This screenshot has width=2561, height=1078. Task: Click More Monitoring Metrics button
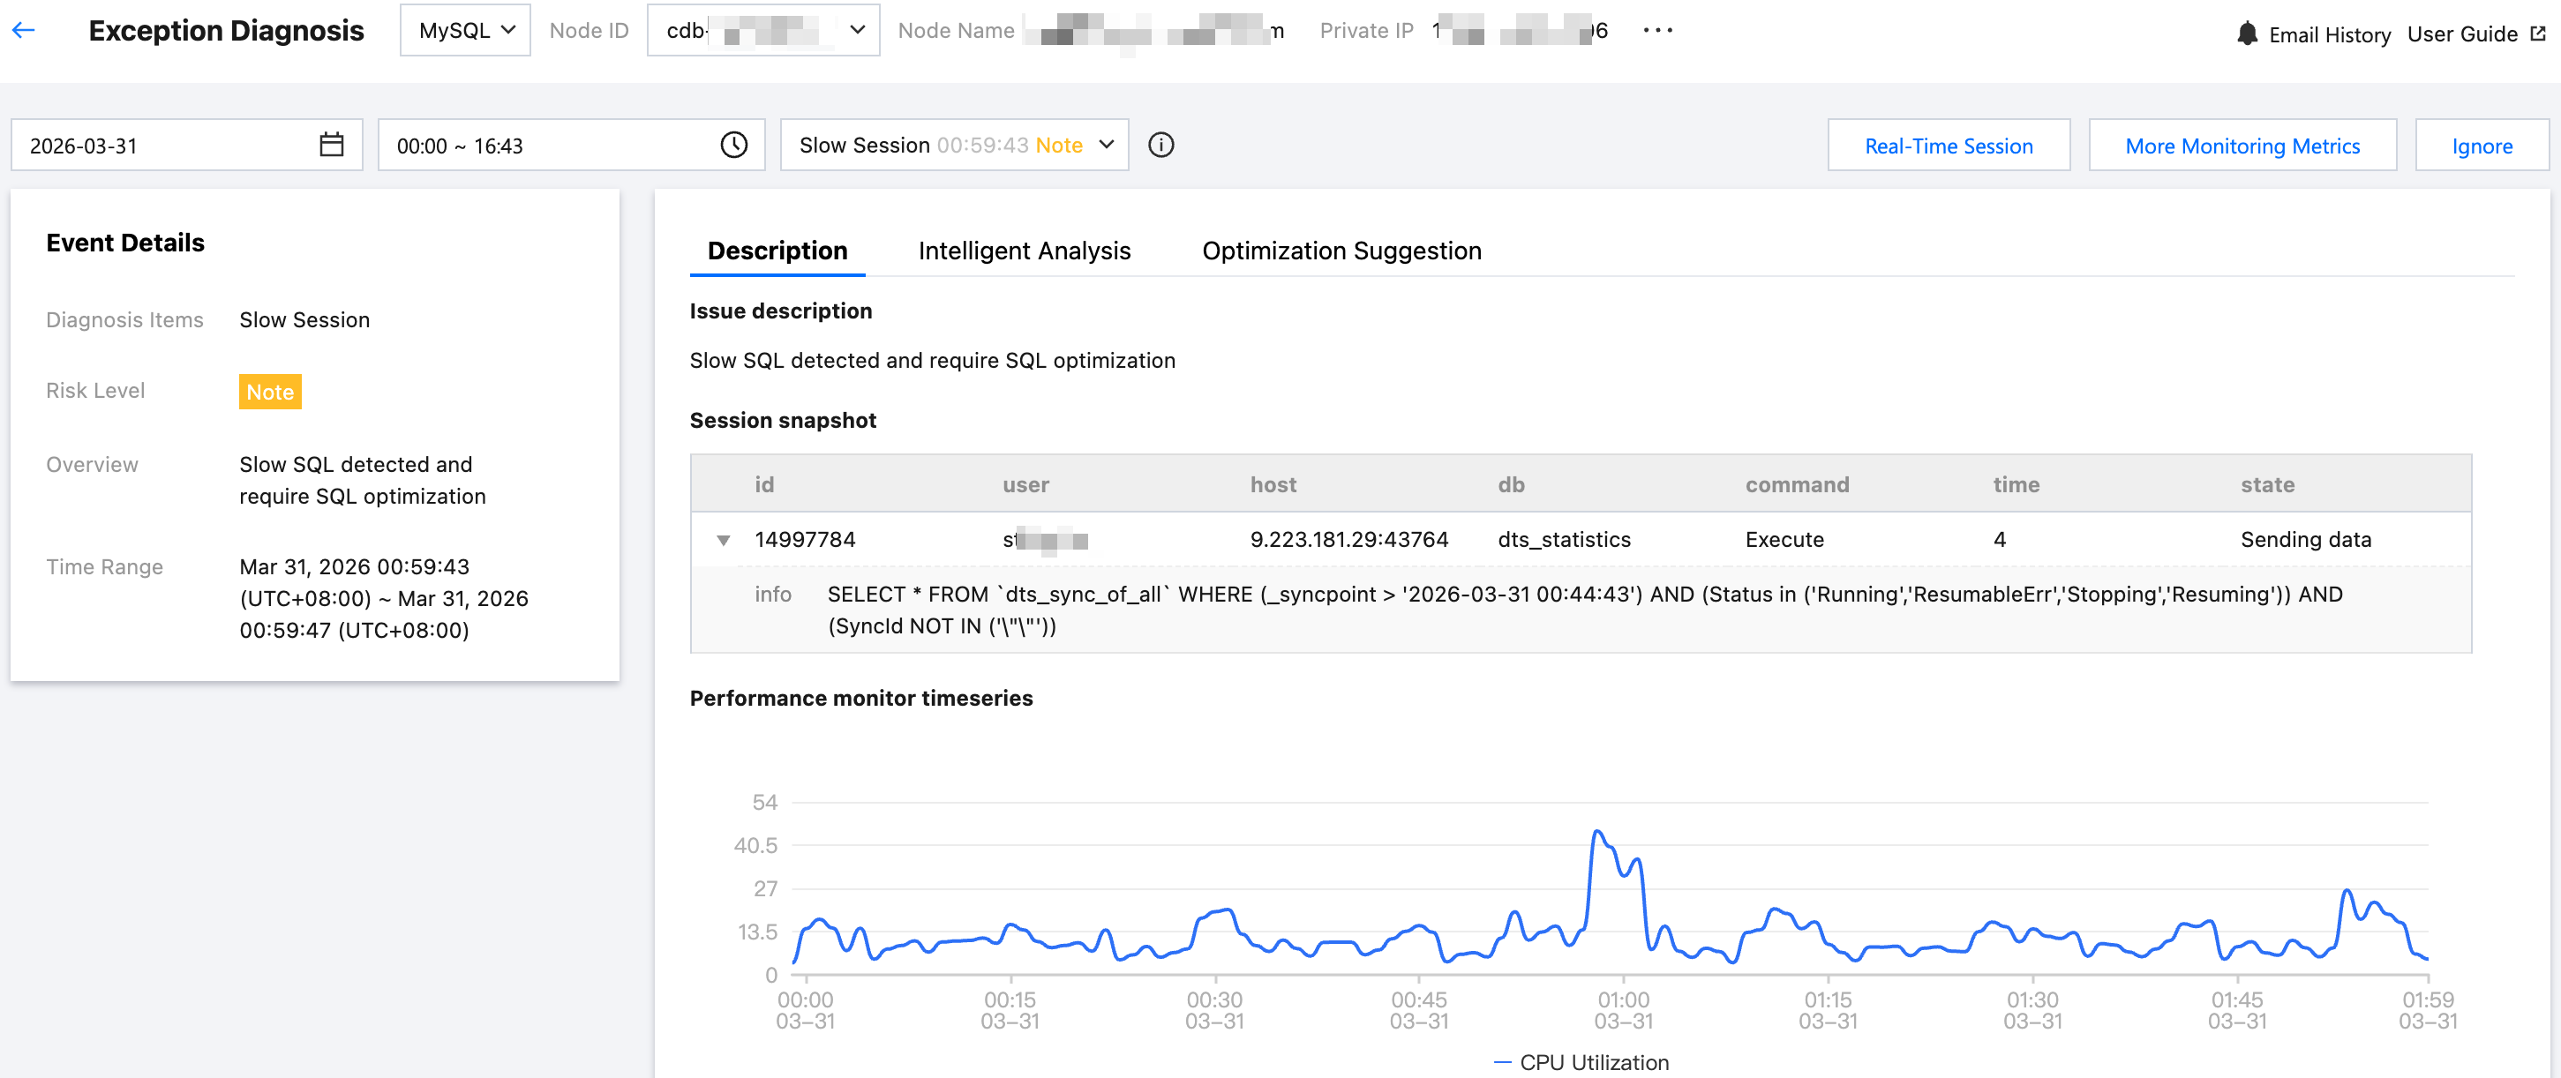tap(2241, 146)
